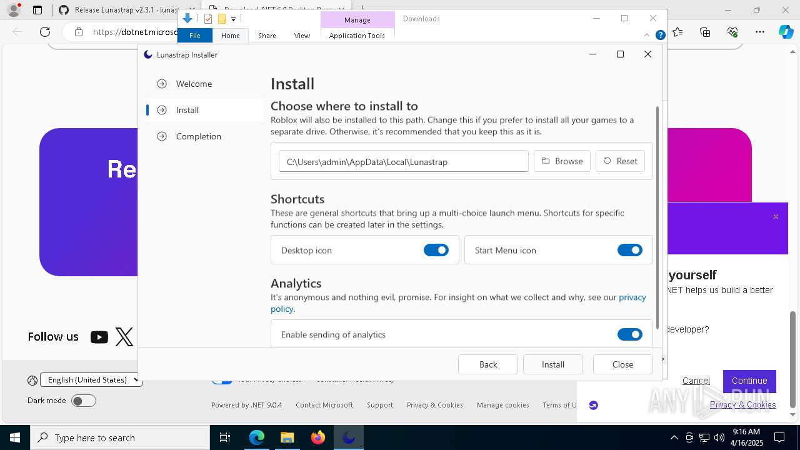The height and width of the screenshot is (450, 800).
Task: Open Manage cookies footer link
Action: 503,405
